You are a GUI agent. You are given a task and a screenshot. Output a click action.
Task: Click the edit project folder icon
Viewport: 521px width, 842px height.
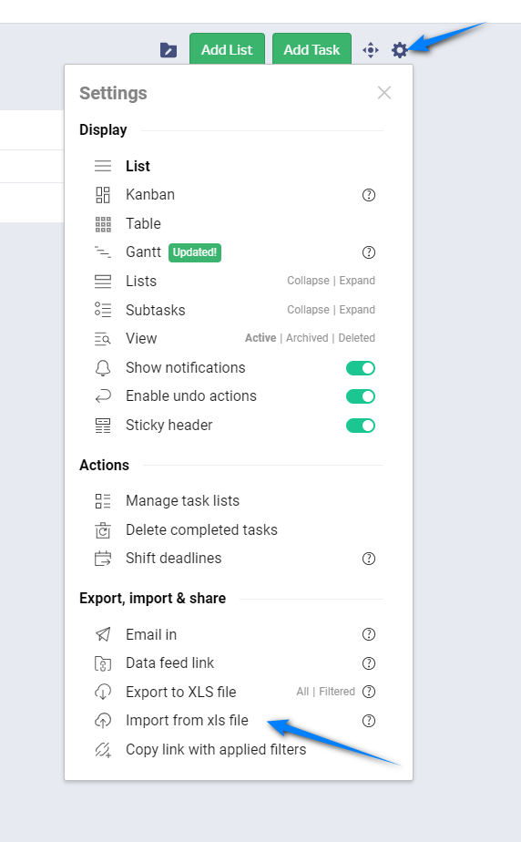(x=169, y=50)
